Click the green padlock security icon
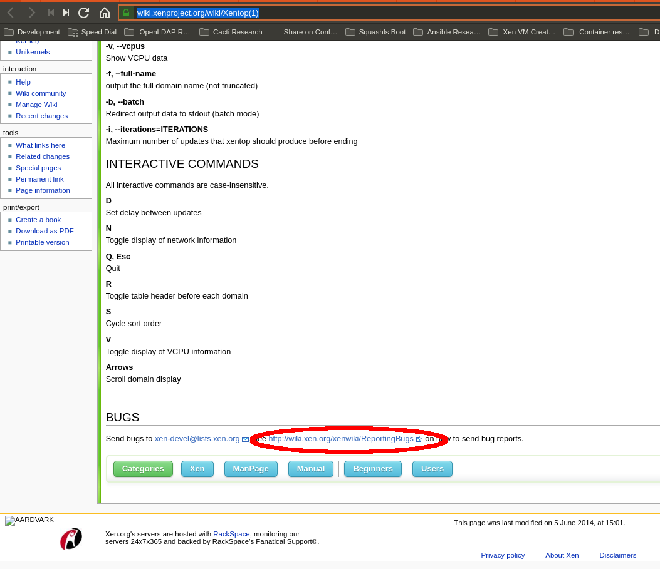660x569 pixels. pos(126,13)
